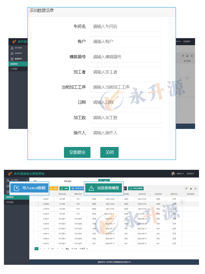Click the column filter icon in the table toolbar

[186, 188]
